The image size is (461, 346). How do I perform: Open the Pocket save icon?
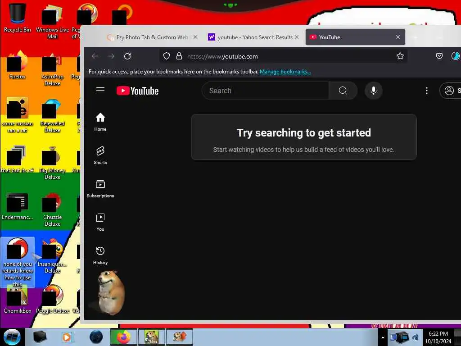(x=439, y=56)
